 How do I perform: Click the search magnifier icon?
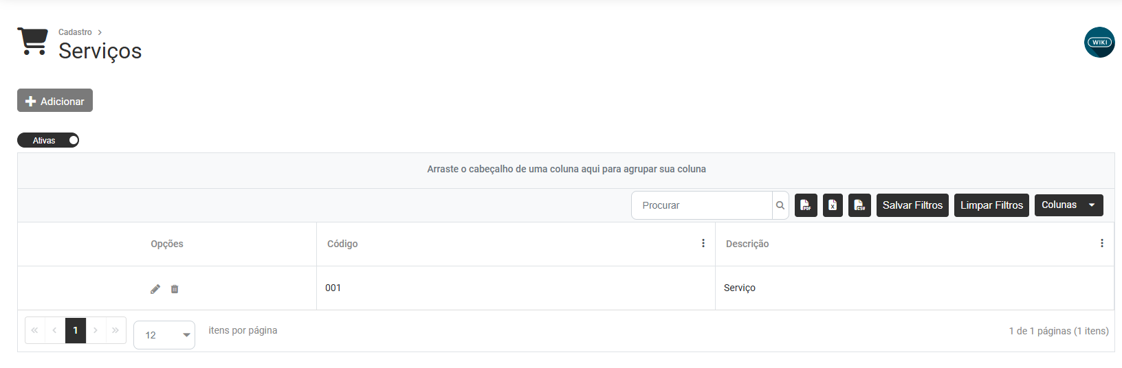(x=780, y=205)
